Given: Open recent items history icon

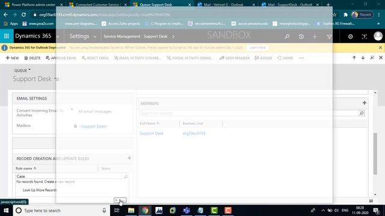Looking at the screenshot, I should coord(301,37).
